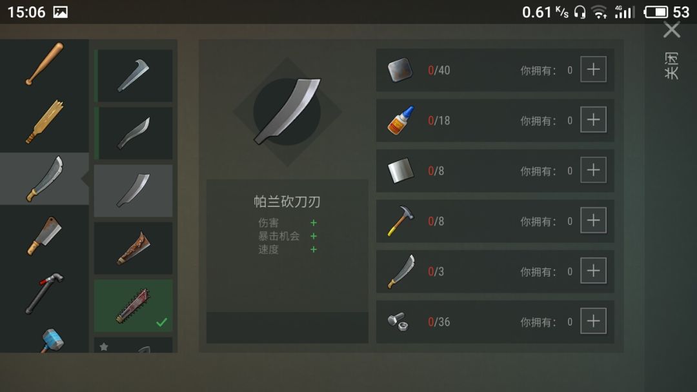
Task: Tap the large 帕兰砍刀刃 blade preview
Action: tap(287, 112)
